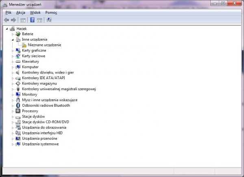
Task: Click the Maciek computer root icon
Action: [12, 28]
